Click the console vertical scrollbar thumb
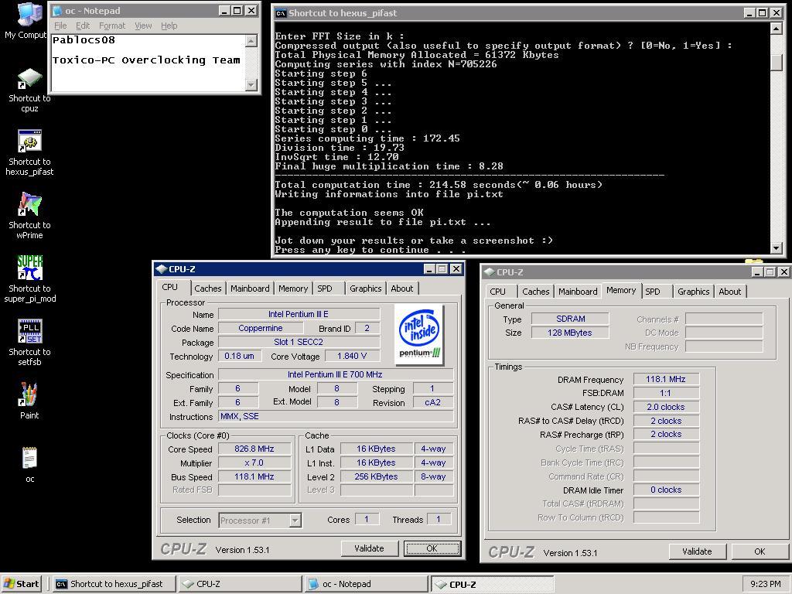Screen dimensions: 792x594 tap(777, 62)
